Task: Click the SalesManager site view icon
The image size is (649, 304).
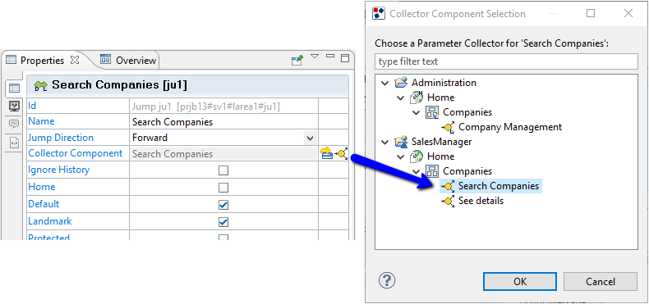Action: click(x=401, y=142)
